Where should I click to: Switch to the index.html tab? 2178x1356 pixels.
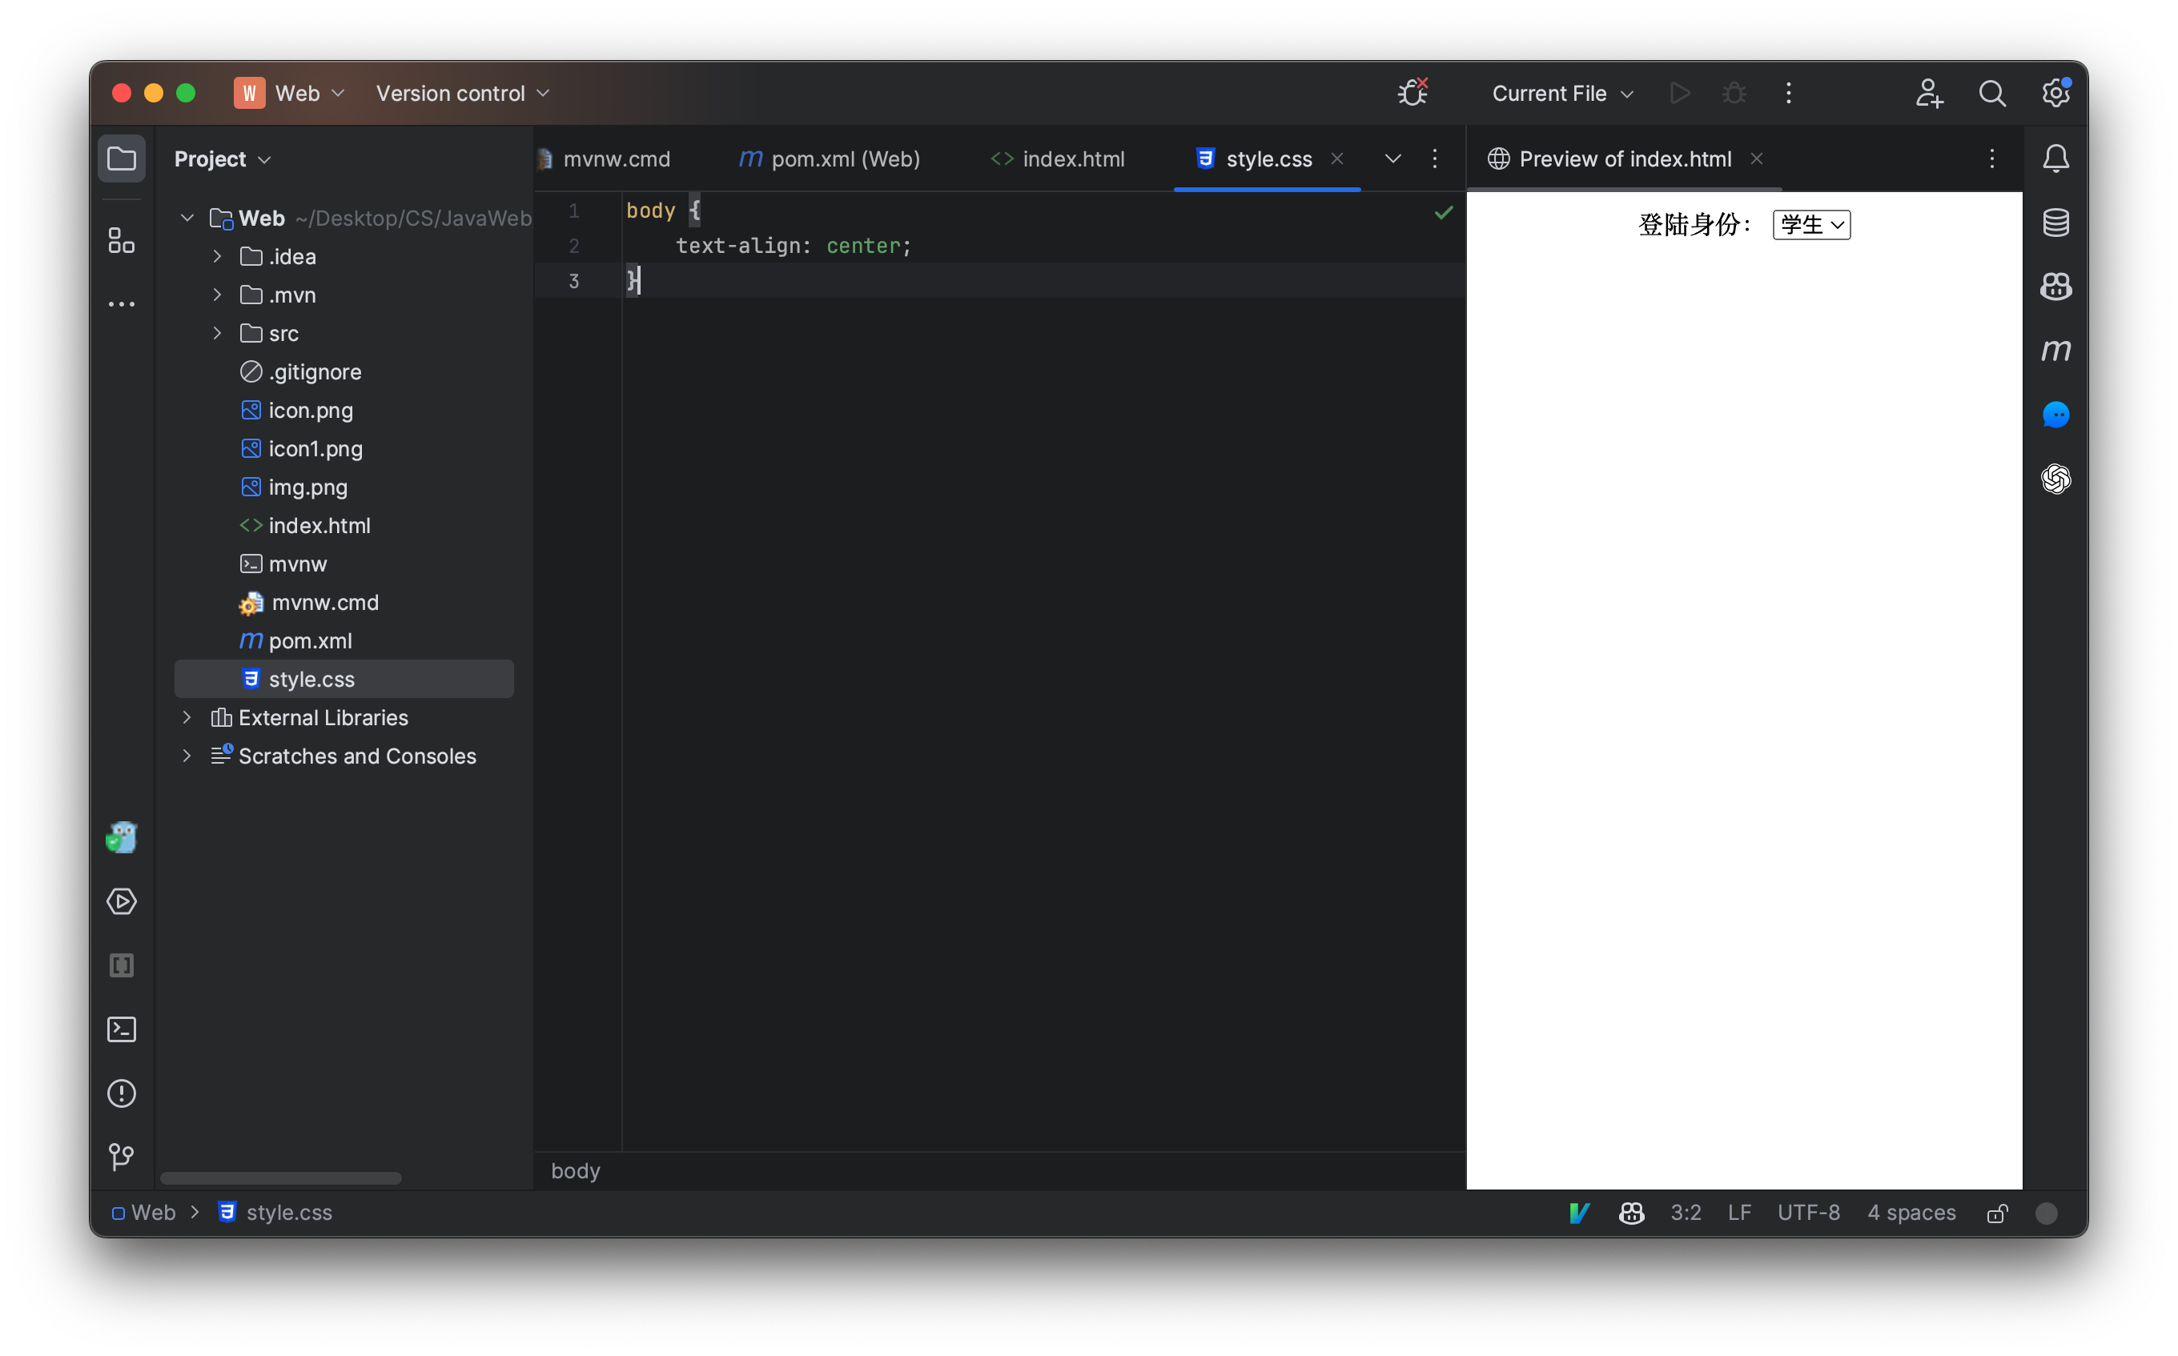click(1073, 158)
